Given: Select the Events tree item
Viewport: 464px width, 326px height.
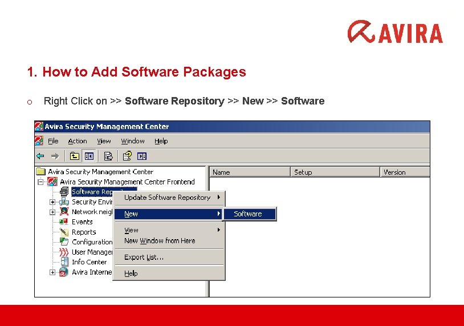Looking at the screenshot, I should pyautogui.click(x=82, y=222).
